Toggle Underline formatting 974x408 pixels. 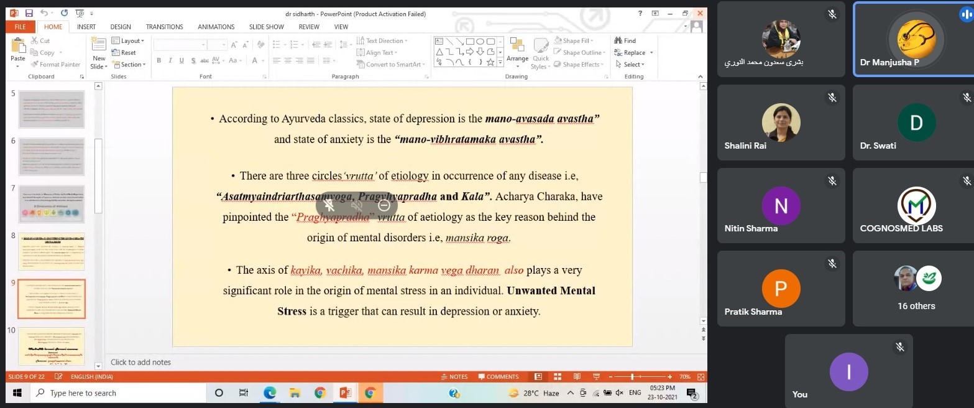(x=181, y=60)
